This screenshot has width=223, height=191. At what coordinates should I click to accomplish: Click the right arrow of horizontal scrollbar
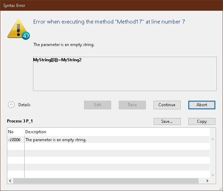coord(207,181)
